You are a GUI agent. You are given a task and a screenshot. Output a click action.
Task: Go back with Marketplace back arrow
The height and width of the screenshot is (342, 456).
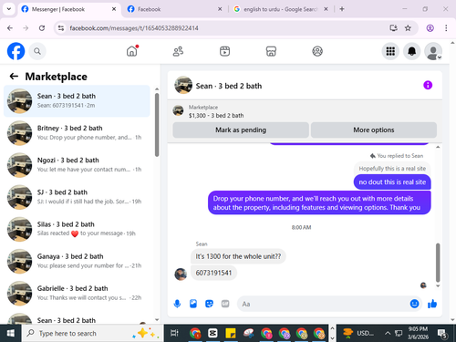tap(14, 77)
